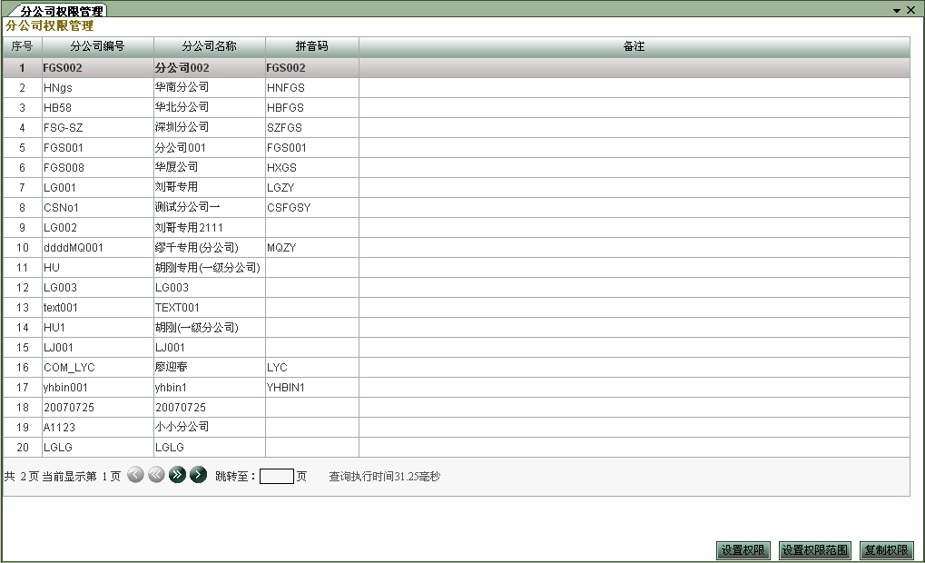
Task: Select the highlighted FGS002 row
Action: [208, 67]
